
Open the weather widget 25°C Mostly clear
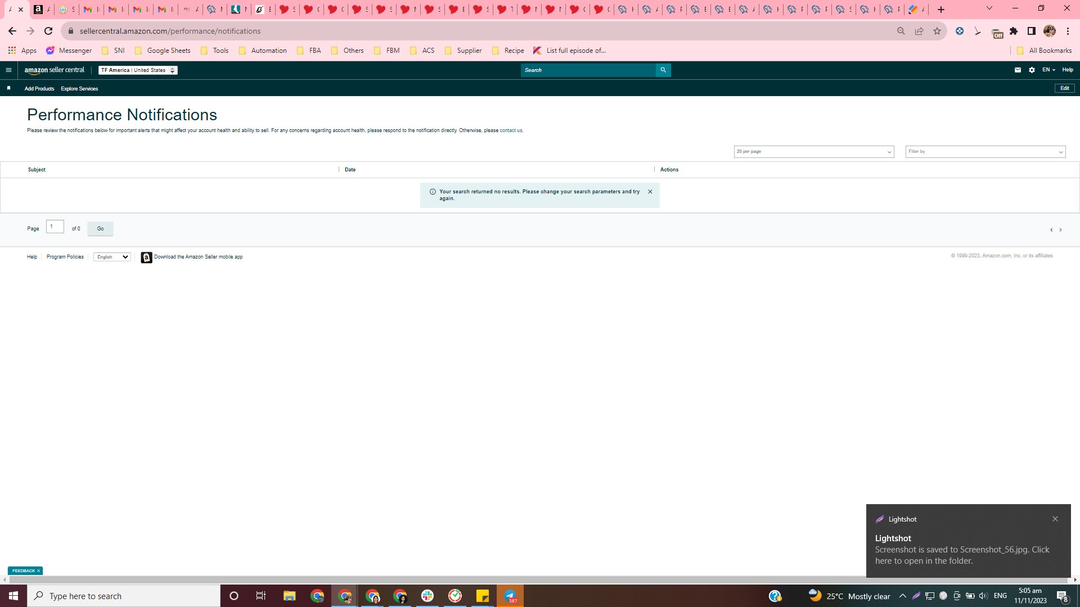tap(849, 596)
